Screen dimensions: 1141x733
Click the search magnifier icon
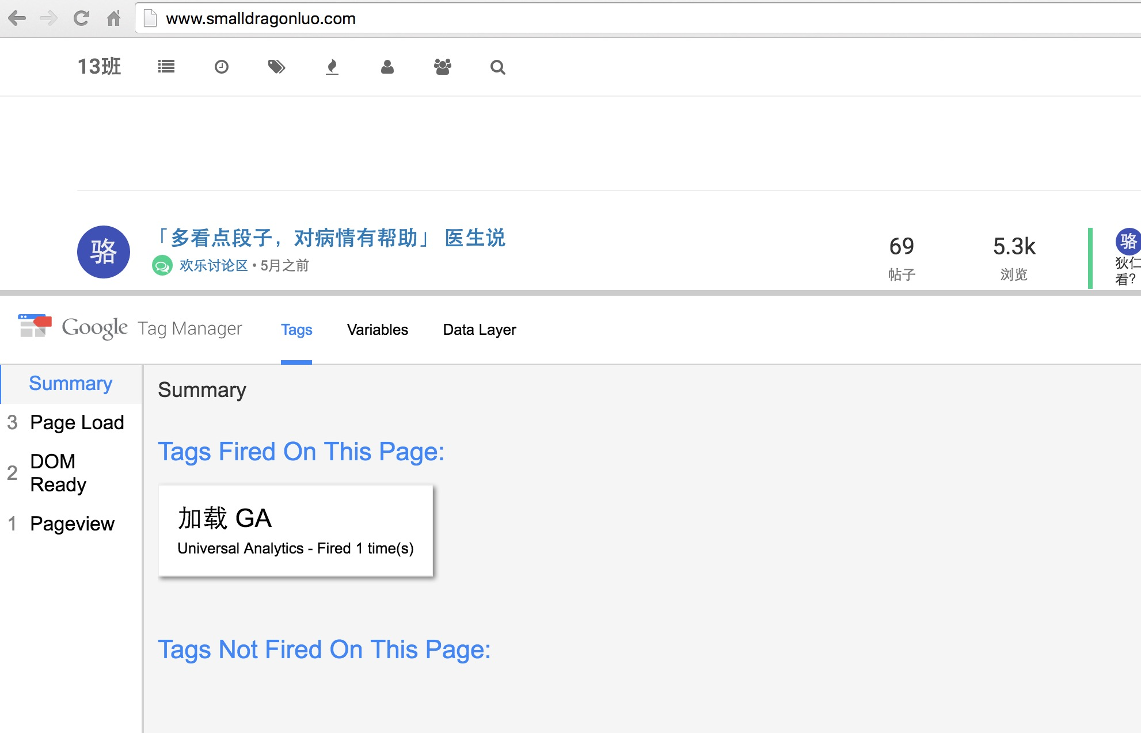coord(497,67)
